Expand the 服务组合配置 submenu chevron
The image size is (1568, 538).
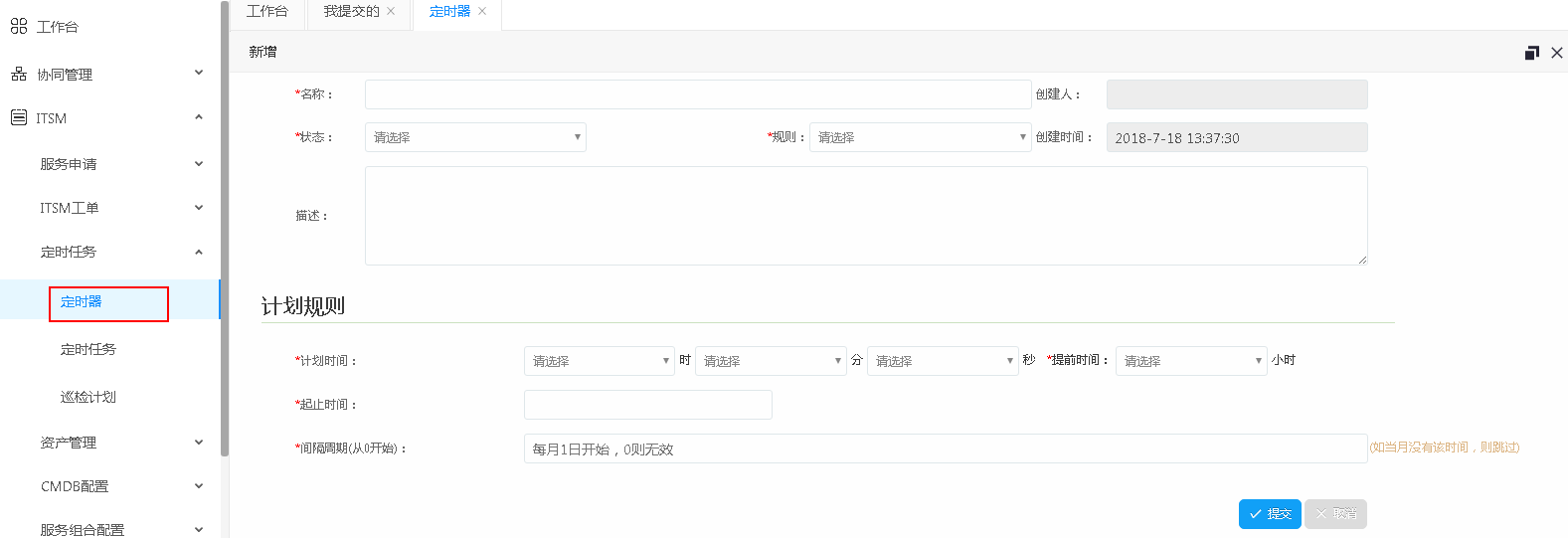click(x=199, y=530)
